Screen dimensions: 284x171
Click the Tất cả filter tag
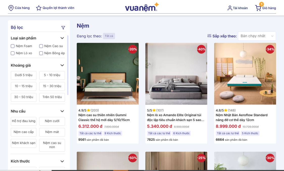[109, 36]
